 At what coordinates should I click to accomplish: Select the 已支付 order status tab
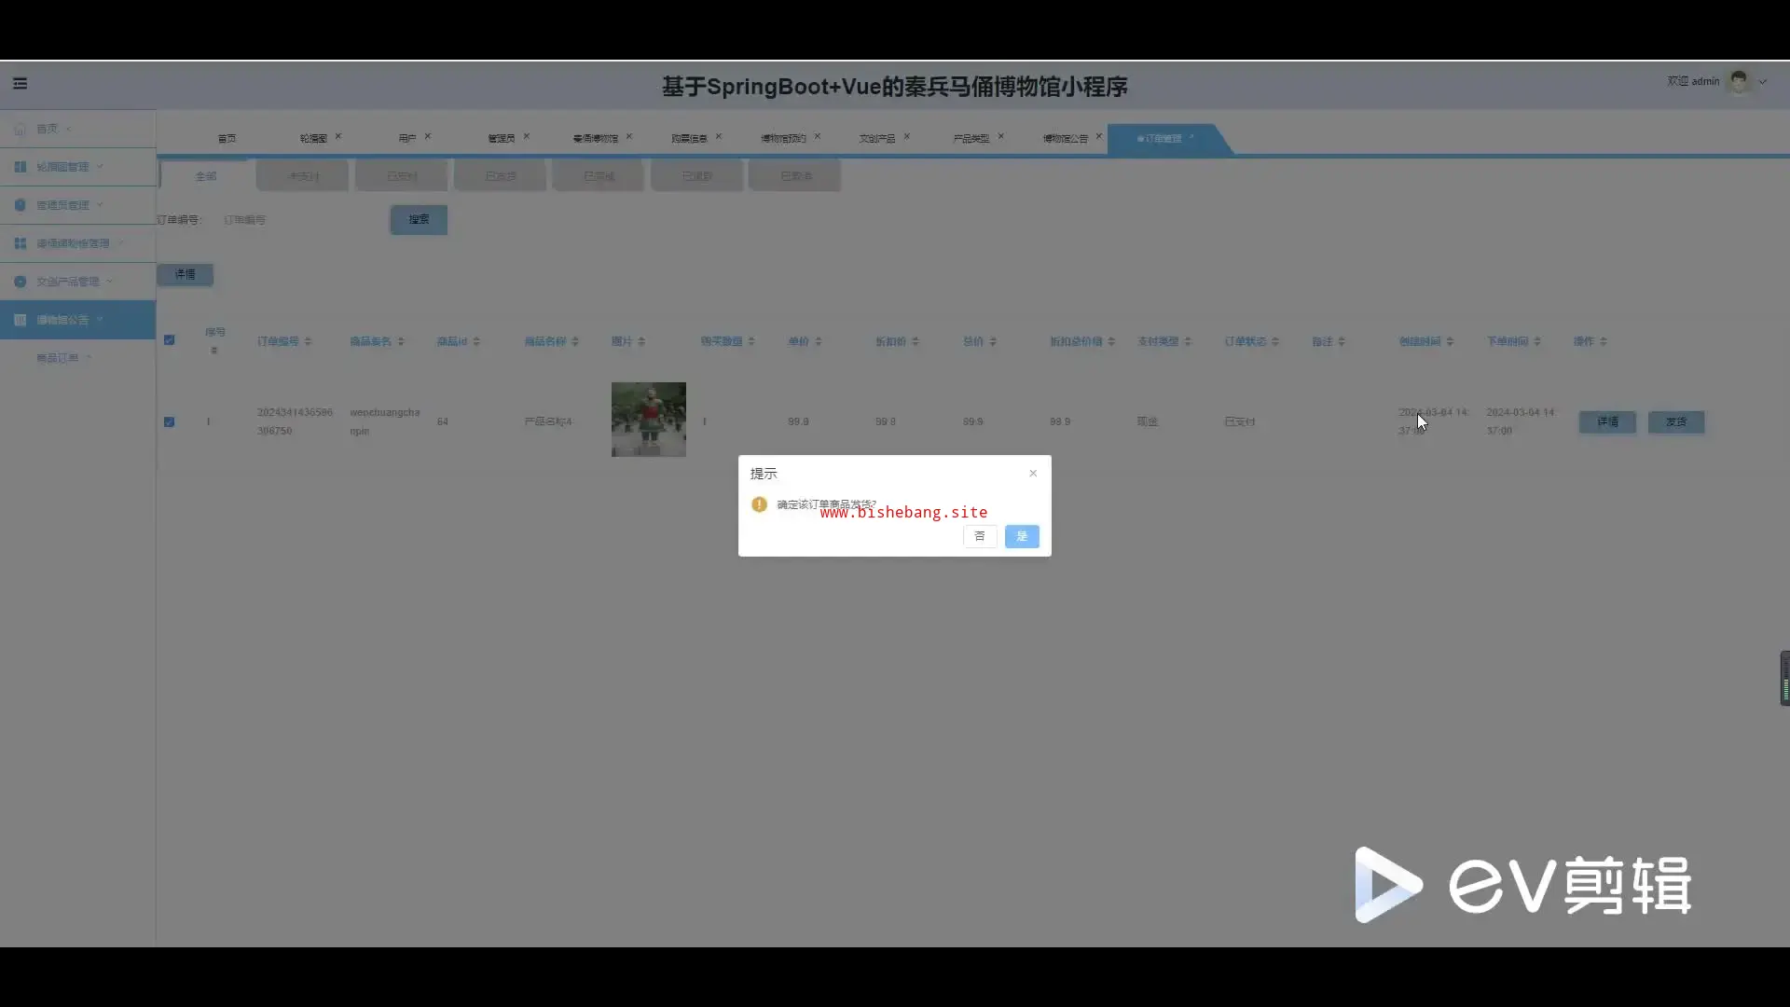point(402,176)
